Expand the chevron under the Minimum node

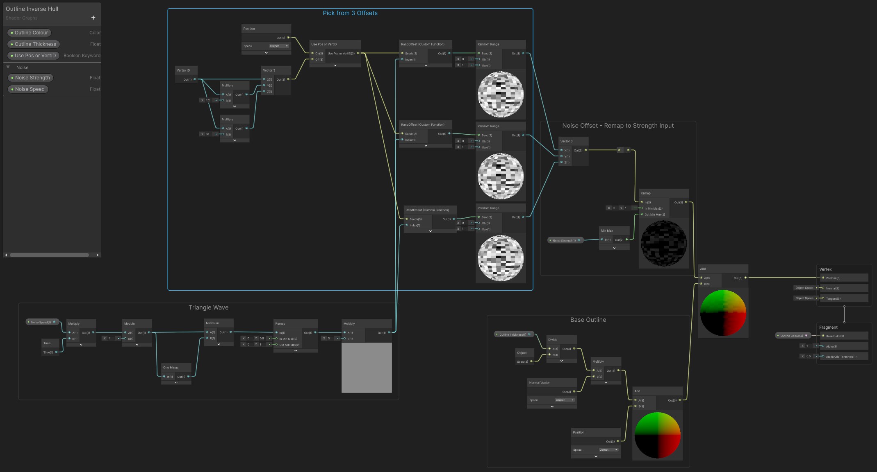(x=219, y=344)
